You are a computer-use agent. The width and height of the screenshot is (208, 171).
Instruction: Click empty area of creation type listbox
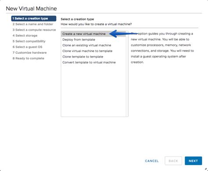click(x=93, y=91)
